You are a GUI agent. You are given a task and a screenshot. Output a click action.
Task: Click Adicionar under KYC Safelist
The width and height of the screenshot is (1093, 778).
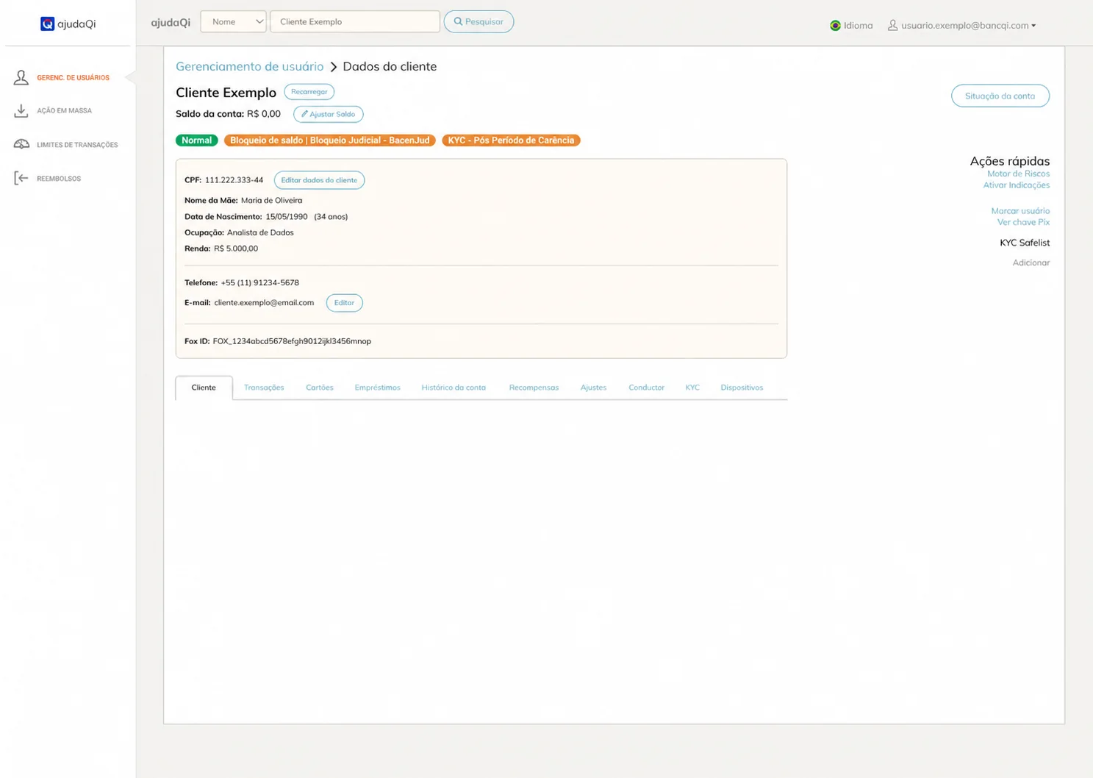1031,263
